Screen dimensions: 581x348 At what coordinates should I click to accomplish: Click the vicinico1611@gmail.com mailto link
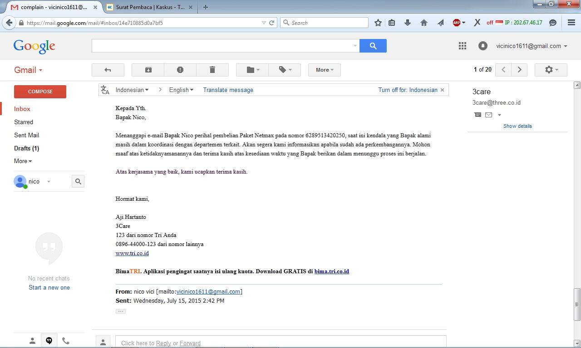tap(208, 291)
